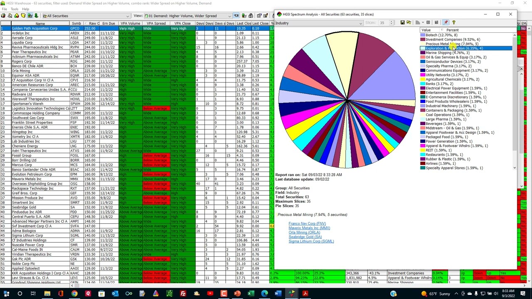
Task: Click the save icon in Spectrum Analysis toolbar
Action: coord(402,23)
